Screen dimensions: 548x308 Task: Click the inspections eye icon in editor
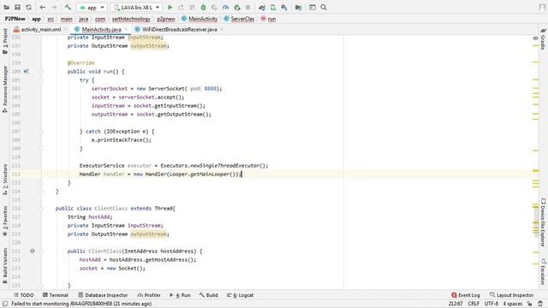tap(535, 38)
